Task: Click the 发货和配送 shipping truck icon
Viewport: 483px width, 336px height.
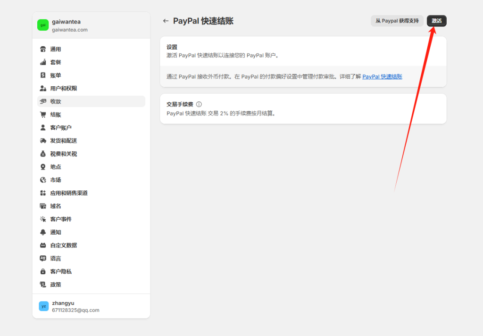Action: [42, 140]
